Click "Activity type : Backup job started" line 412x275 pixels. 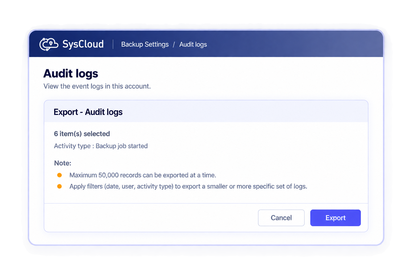coord(101,146)
